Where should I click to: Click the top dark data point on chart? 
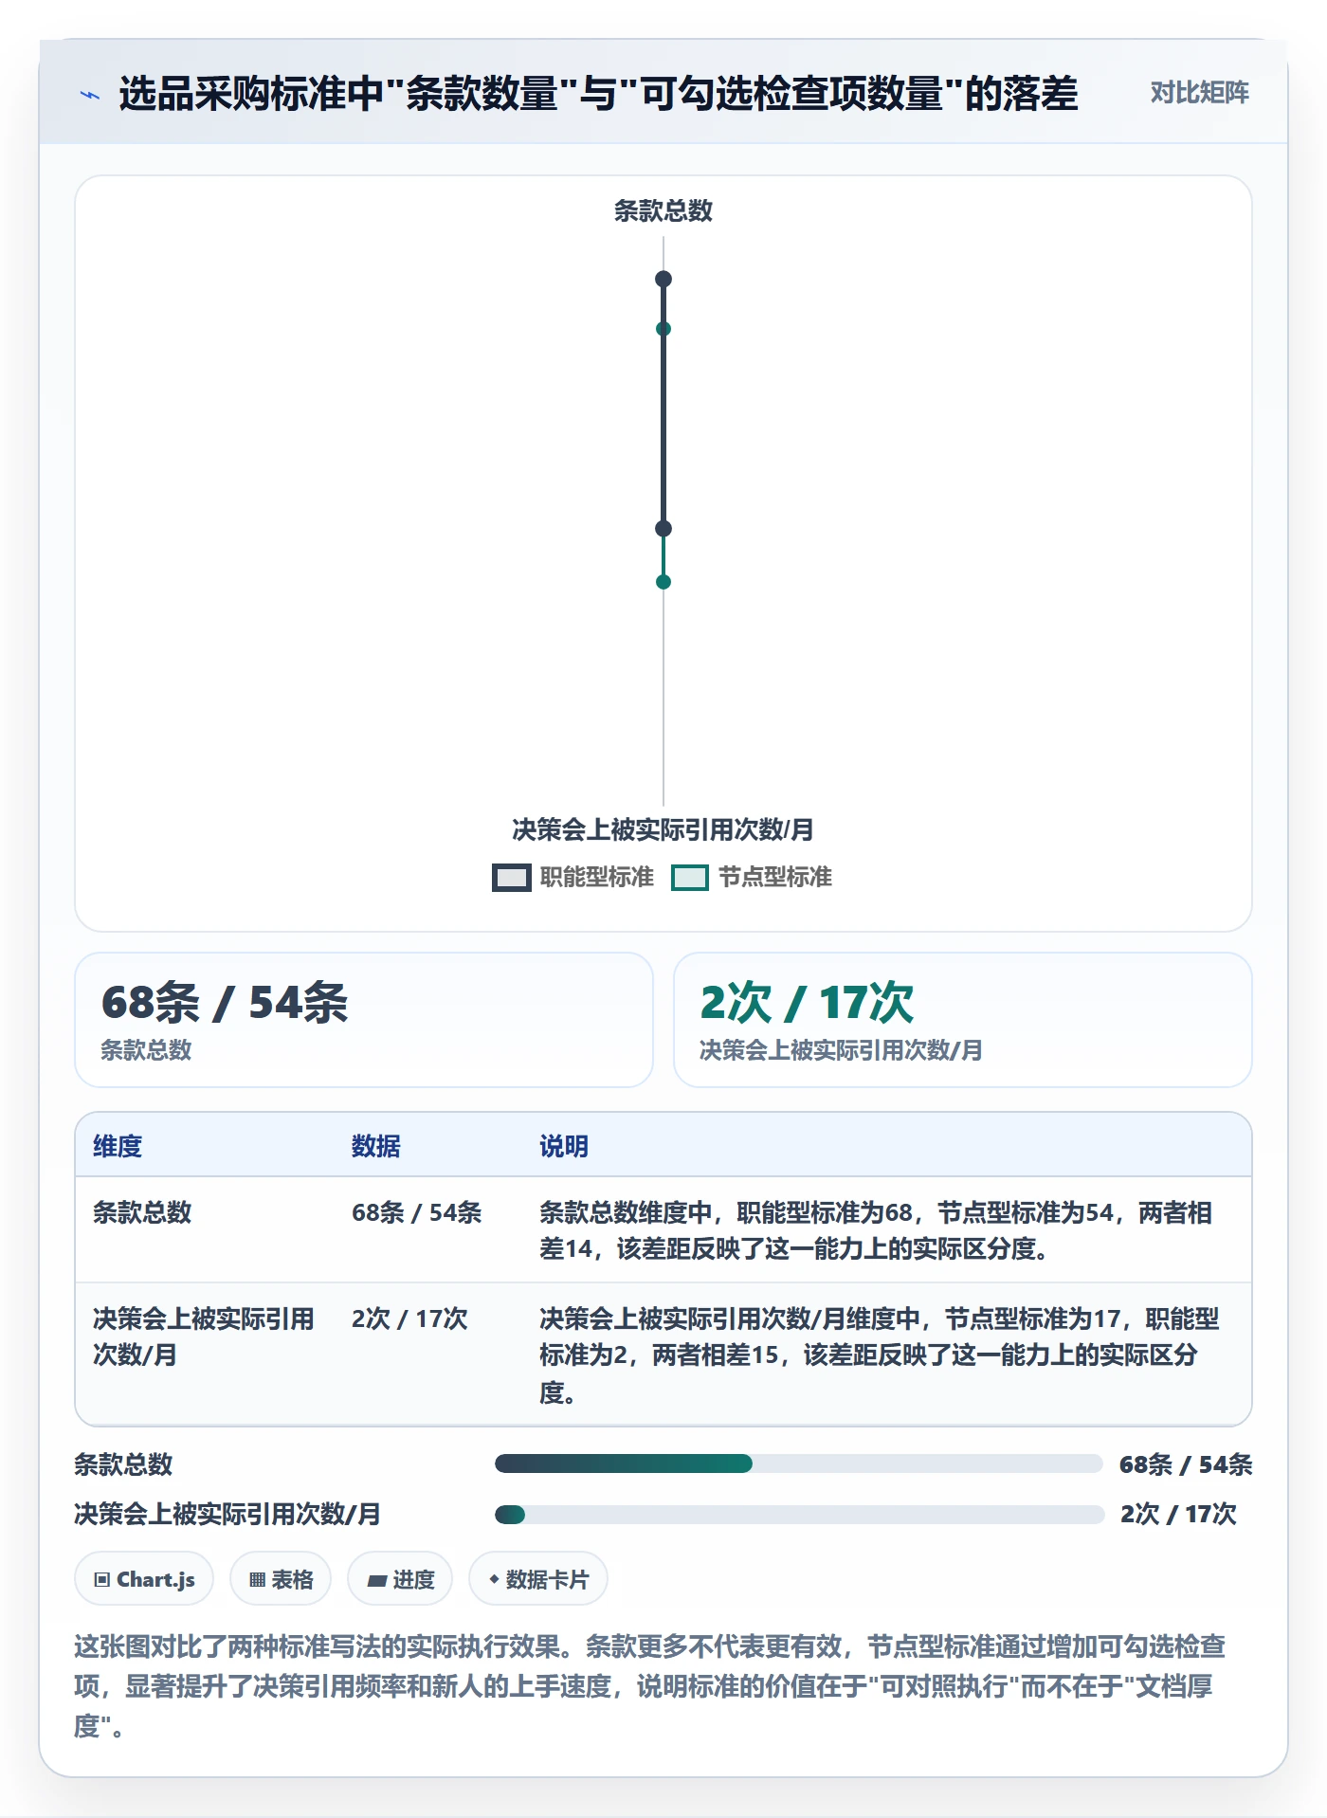coord(663,279)
